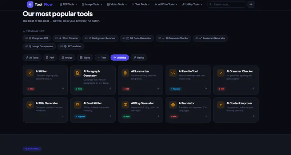Click the Tool Flow brand name text
This screenshot has width=291, height=155.
44,4
